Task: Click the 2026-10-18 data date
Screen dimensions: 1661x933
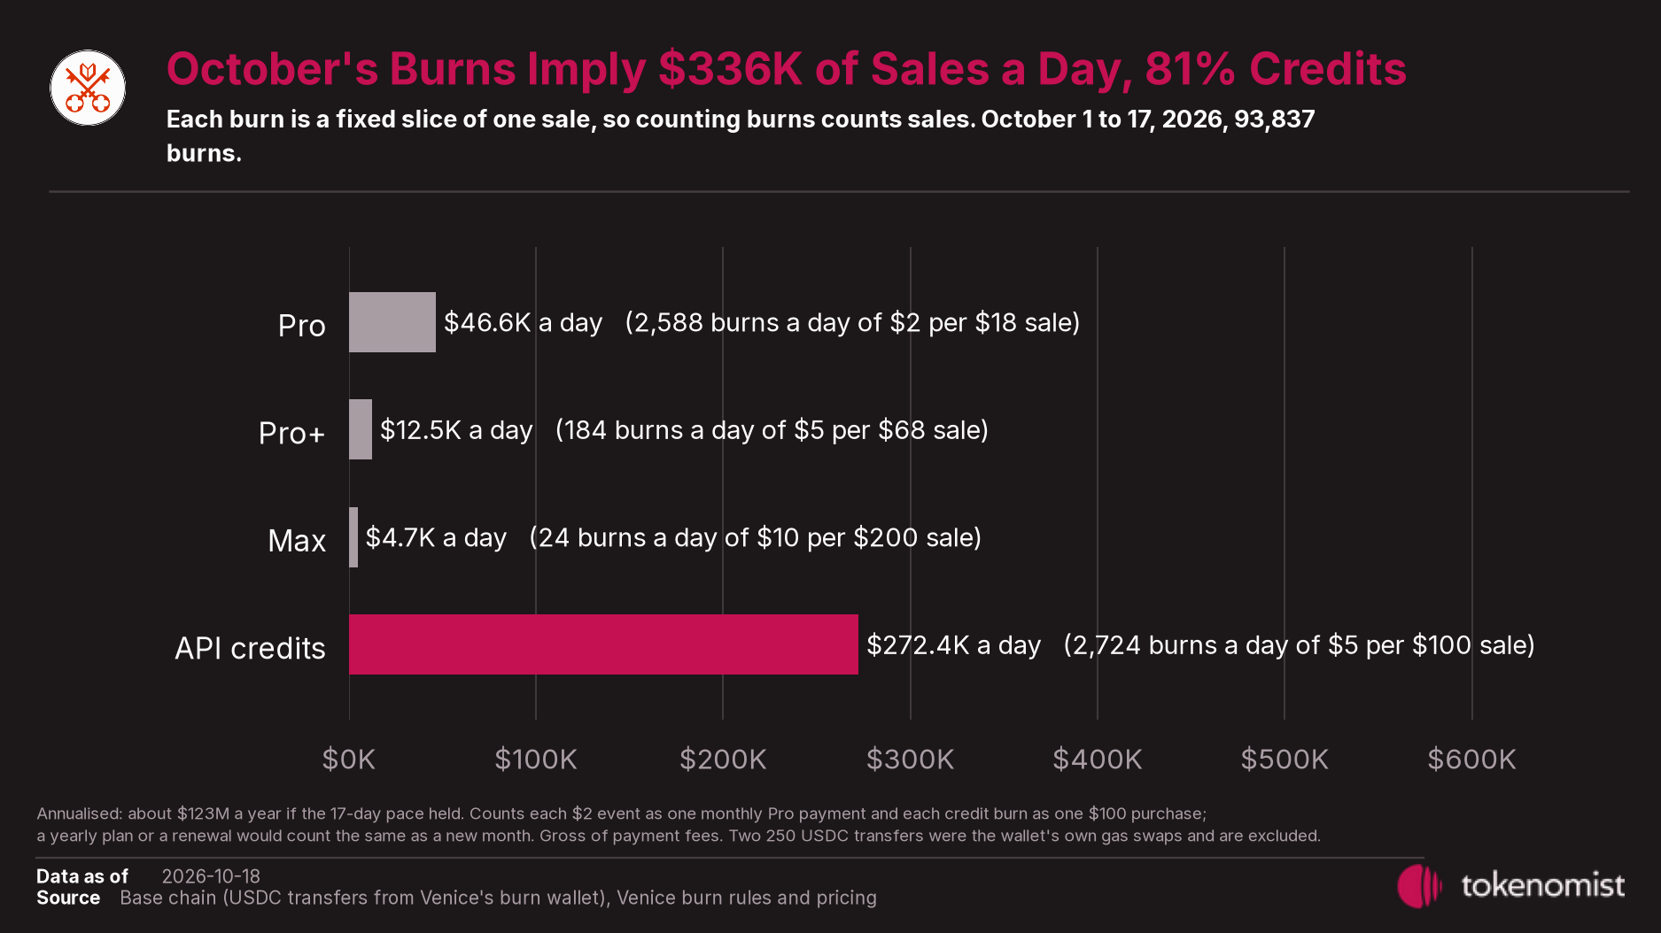Action: click(211, 876)
